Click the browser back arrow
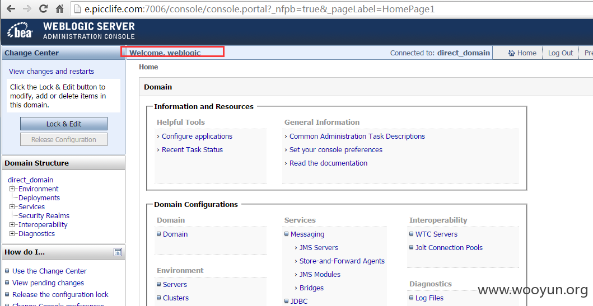593x306 pixels. [11, 9]
